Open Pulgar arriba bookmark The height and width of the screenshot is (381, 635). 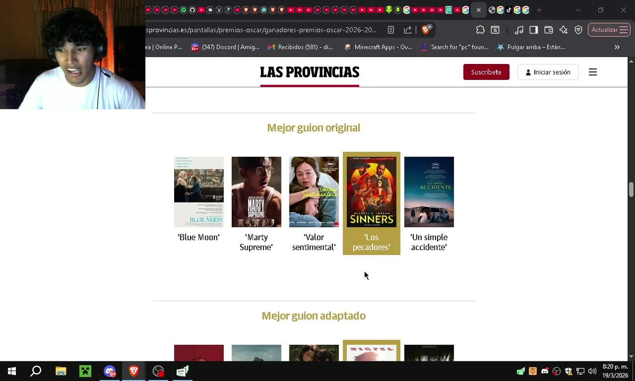[531, 47]
